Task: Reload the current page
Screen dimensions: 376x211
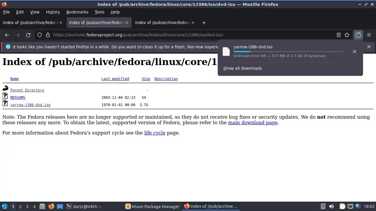Action: (28, 35)
